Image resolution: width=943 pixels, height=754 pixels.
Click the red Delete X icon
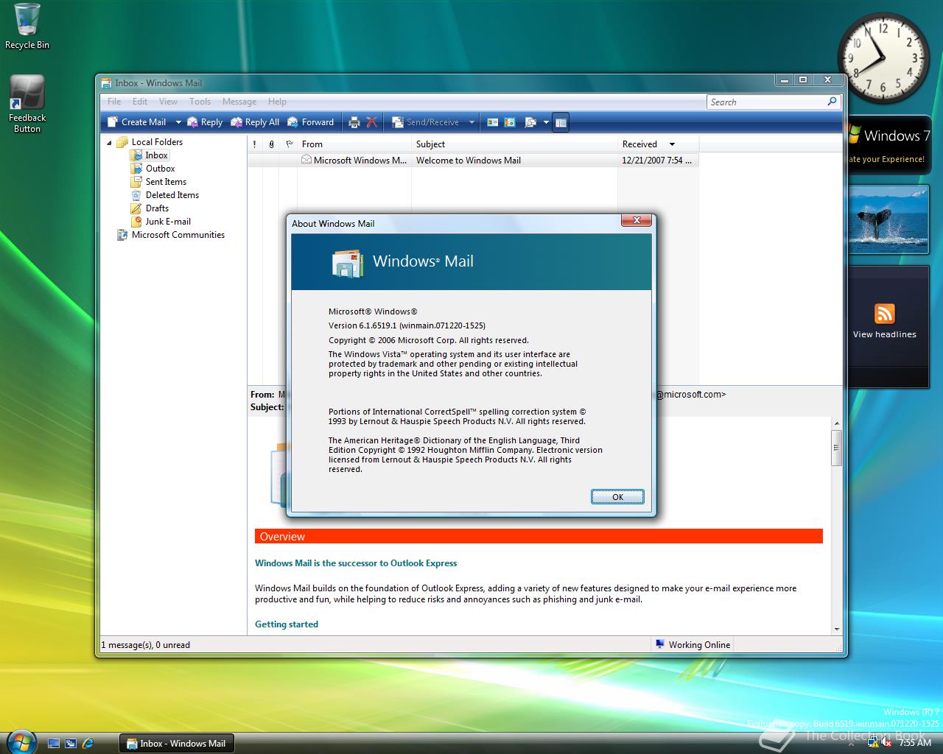[372, 122]
